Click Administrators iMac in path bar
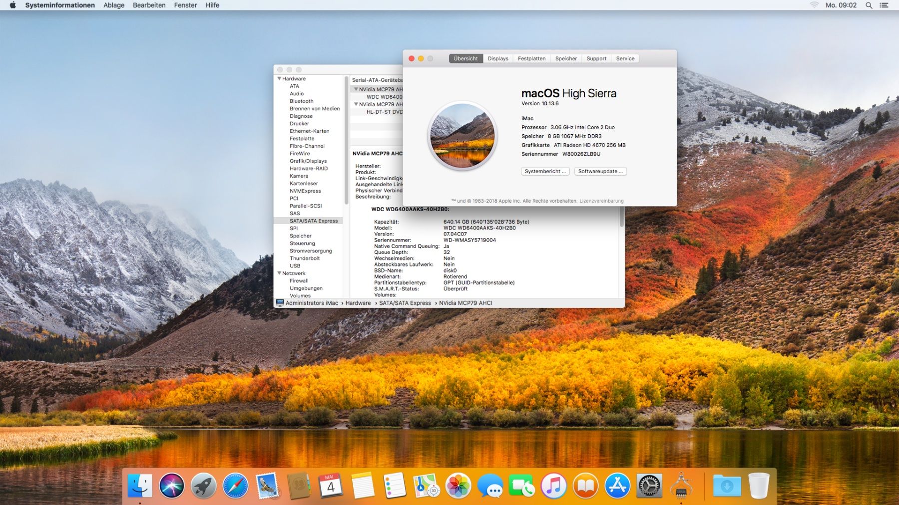 (312, 303)
